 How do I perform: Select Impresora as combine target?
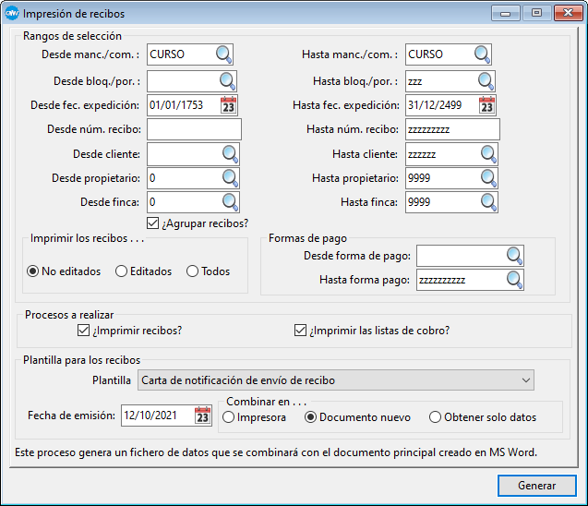click(228, 417)
